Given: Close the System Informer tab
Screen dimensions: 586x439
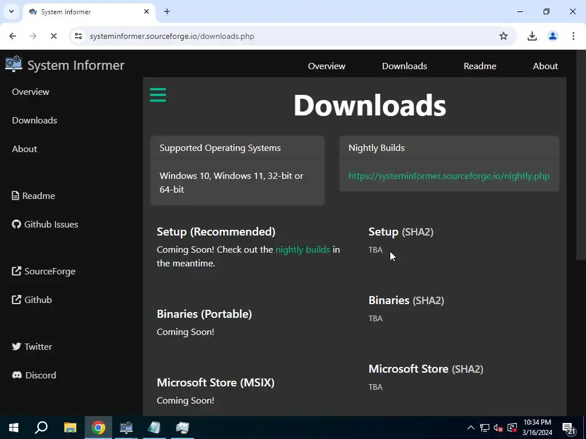Looking at the screenshot, I should point(146,11).
